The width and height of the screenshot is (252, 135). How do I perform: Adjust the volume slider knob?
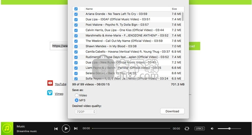(229, 128)
